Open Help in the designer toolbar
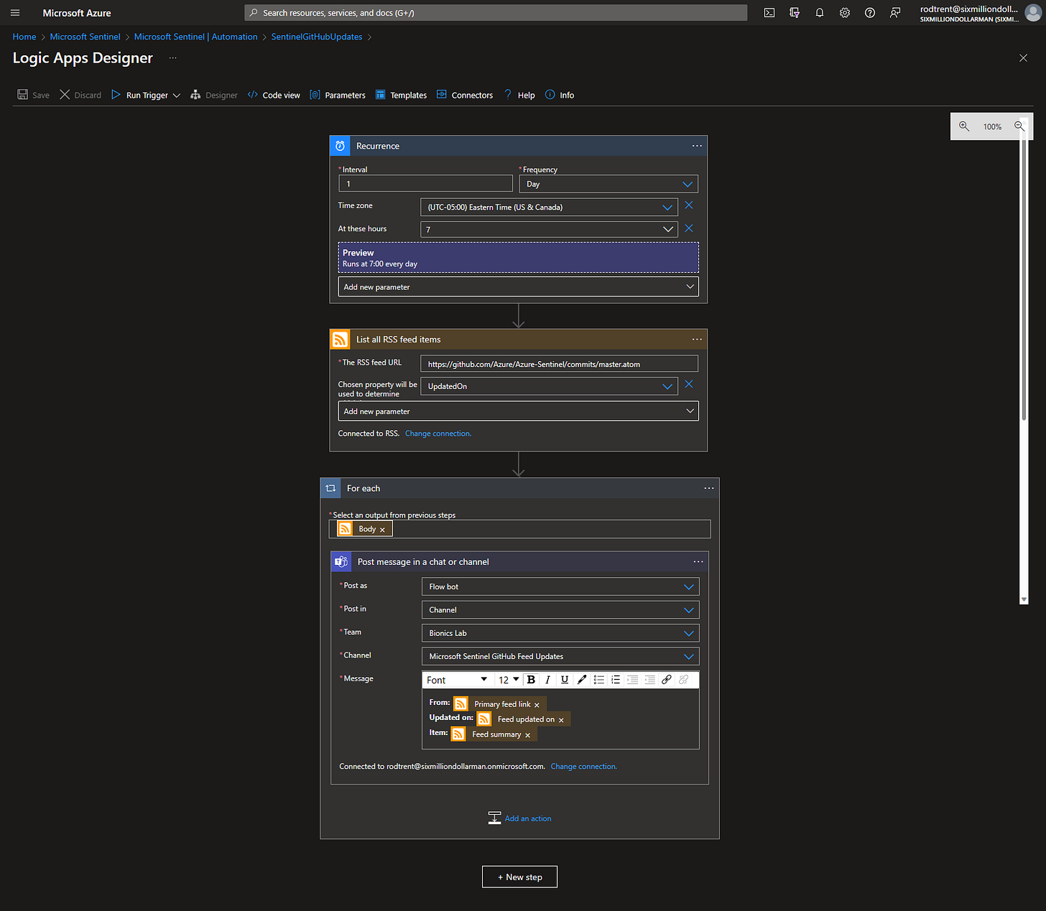The width and height of the screenshot is (1046, 911). (x=519, y=95)
